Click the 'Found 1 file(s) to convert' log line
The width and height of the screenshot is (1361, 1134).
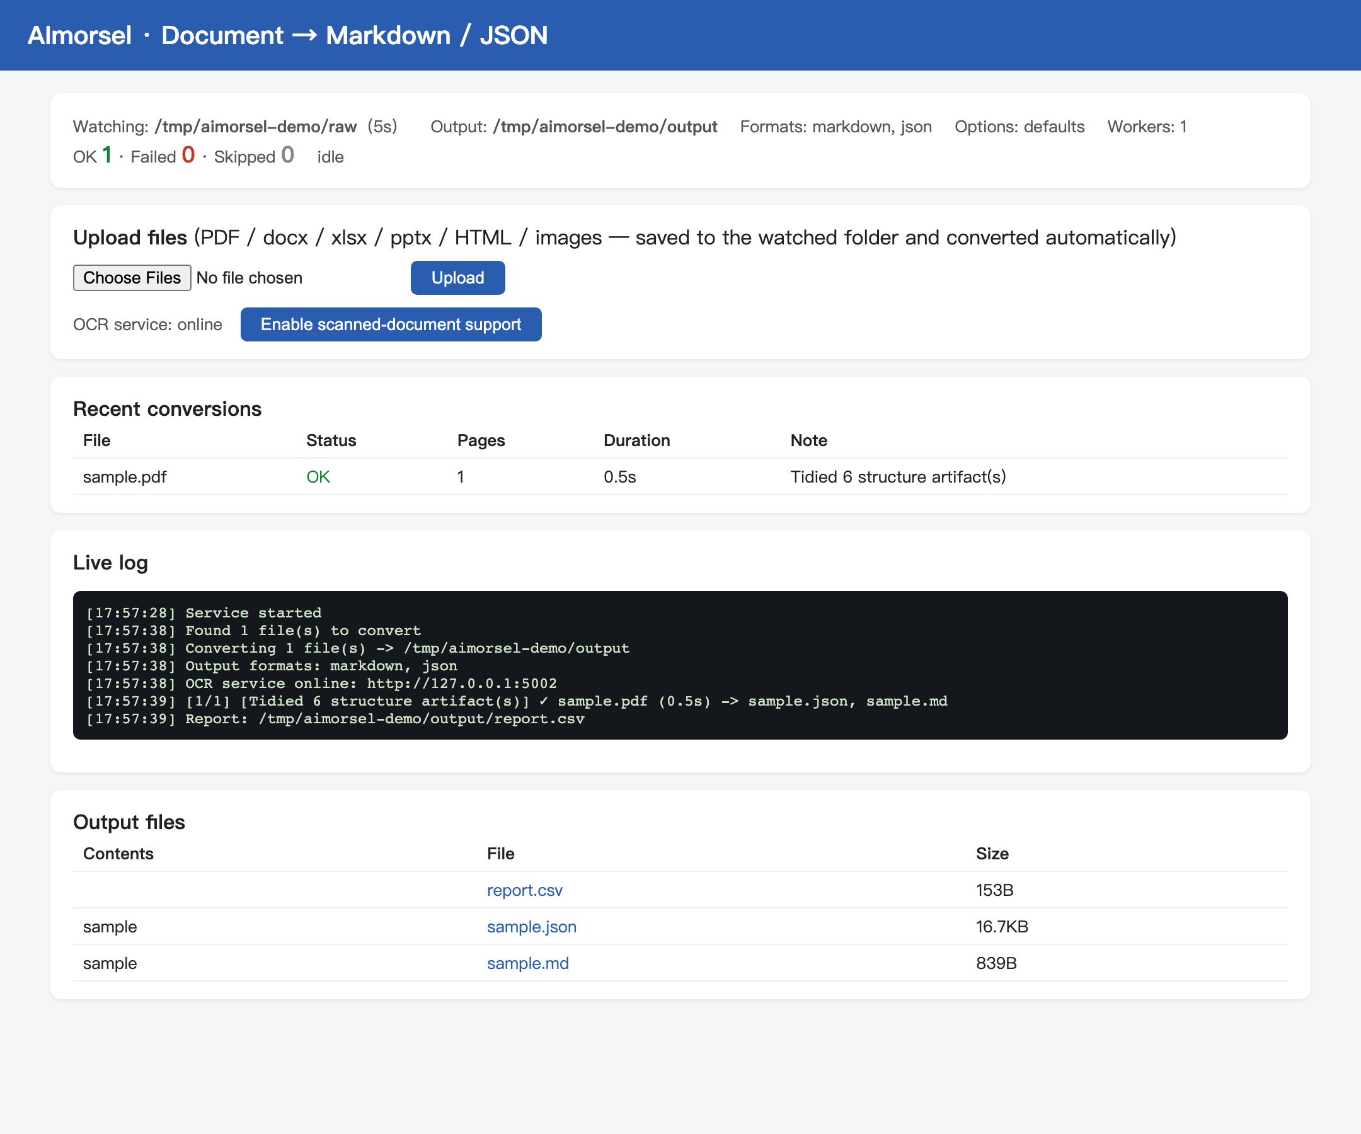coord(253,631)
